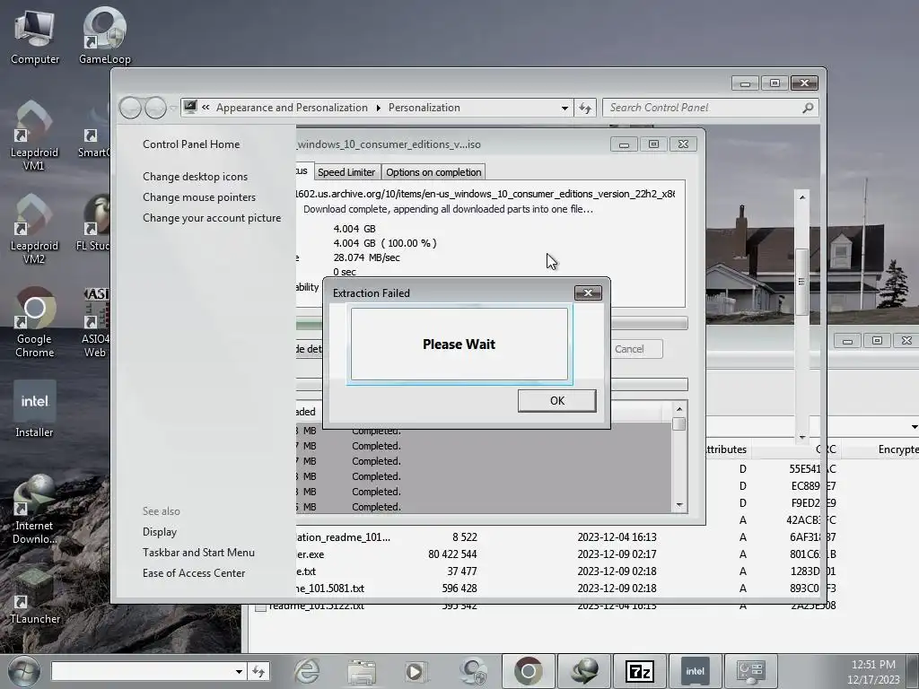This screenshot has height=689, width=919.
Task: Click the Control Panel back arrow button
Action: [x=130, y=108]
